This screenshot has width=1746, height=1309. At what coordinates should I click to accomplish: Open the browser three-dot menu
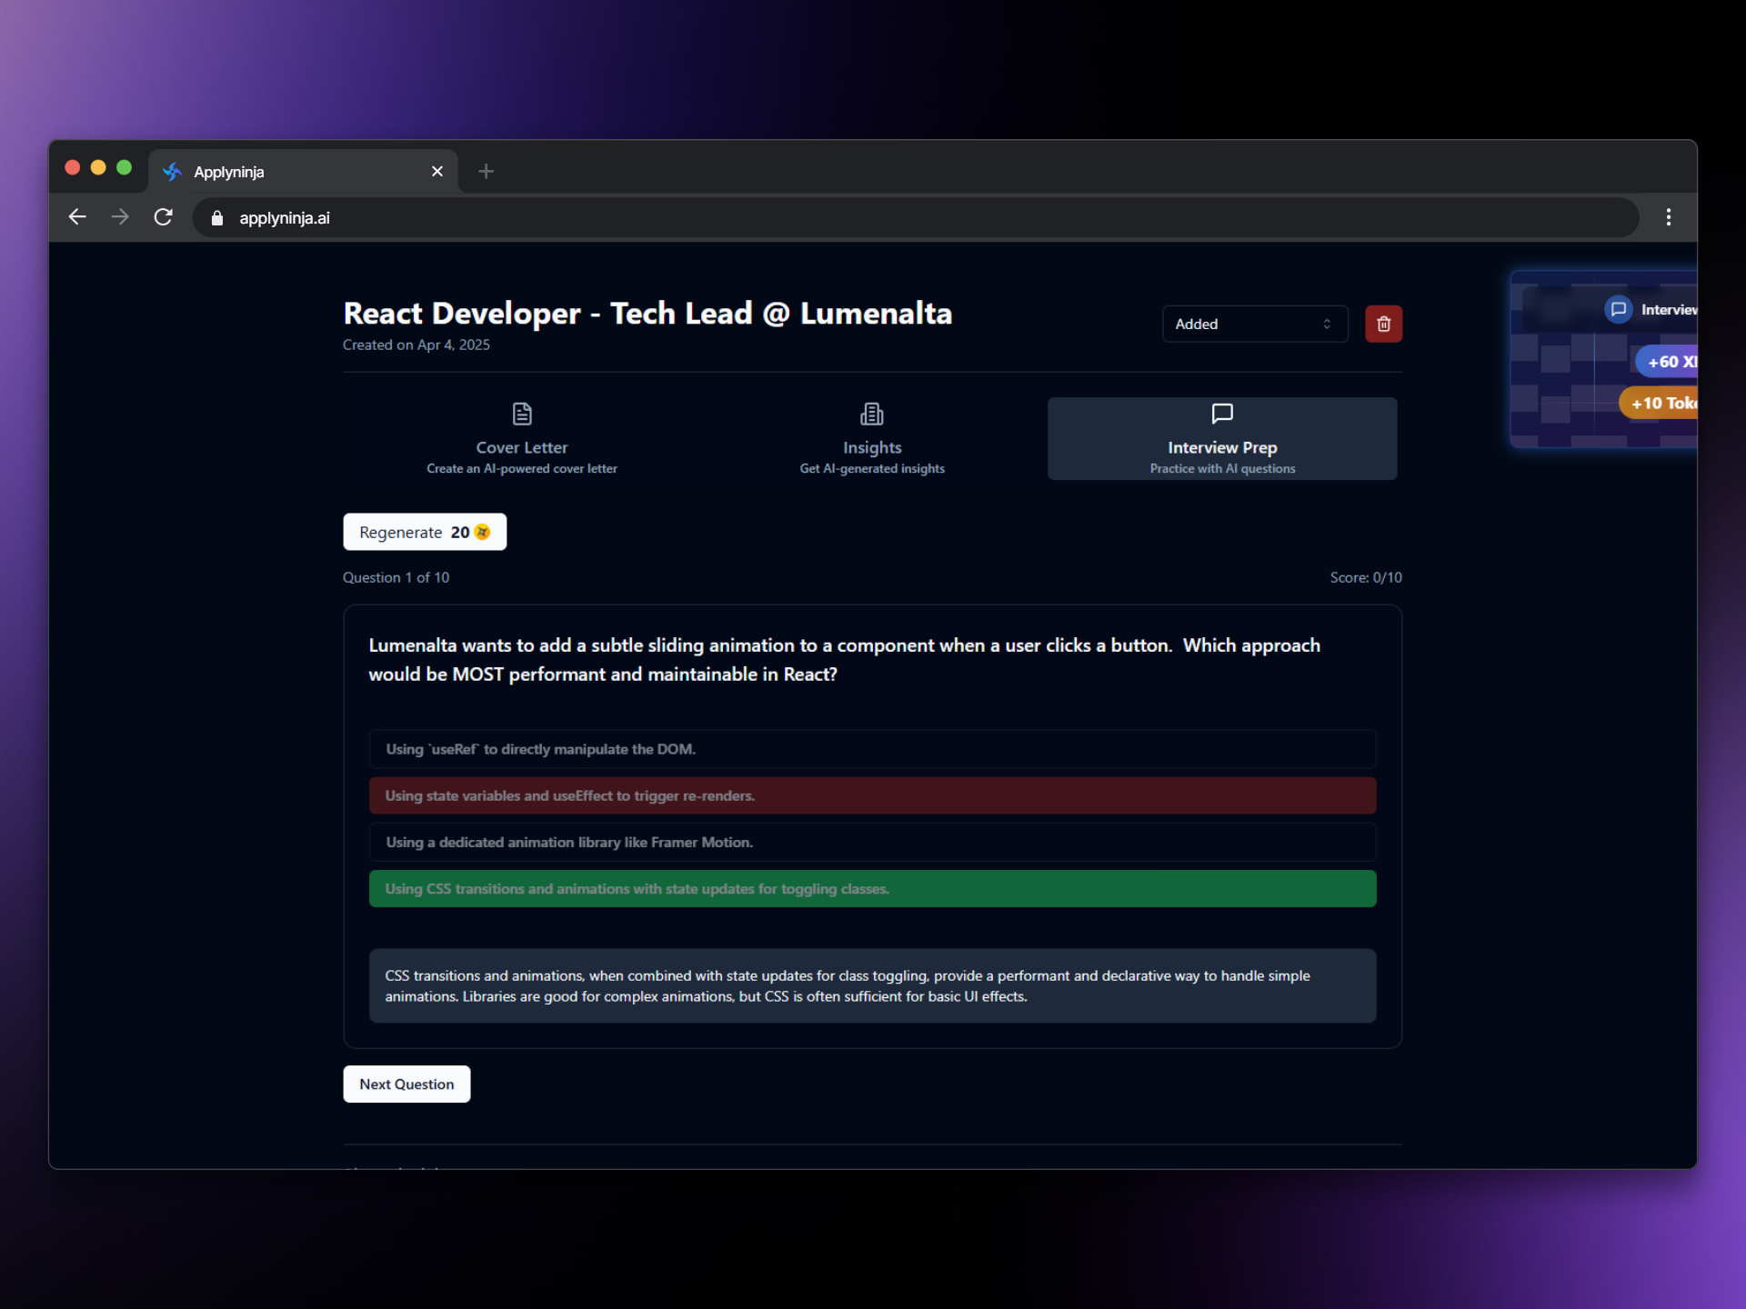point(1668,217)
